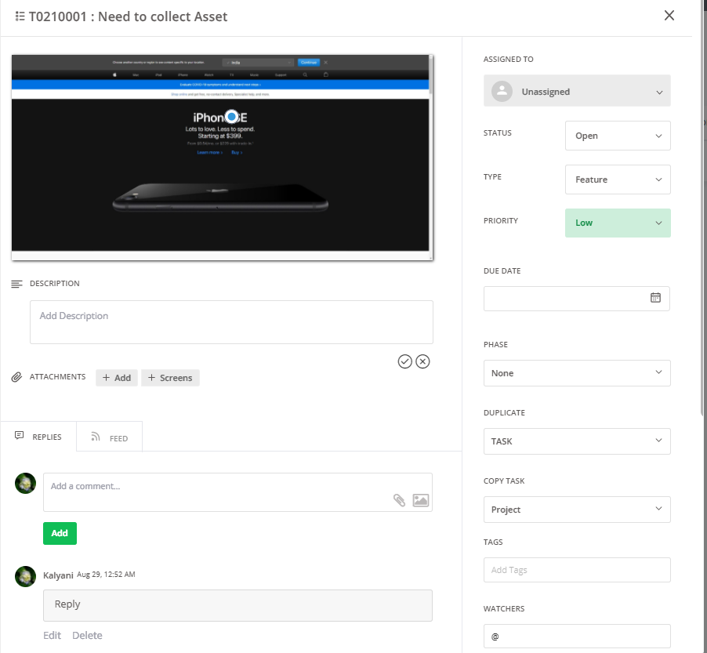Click the Reply comment text box

(x=237, y=605)
